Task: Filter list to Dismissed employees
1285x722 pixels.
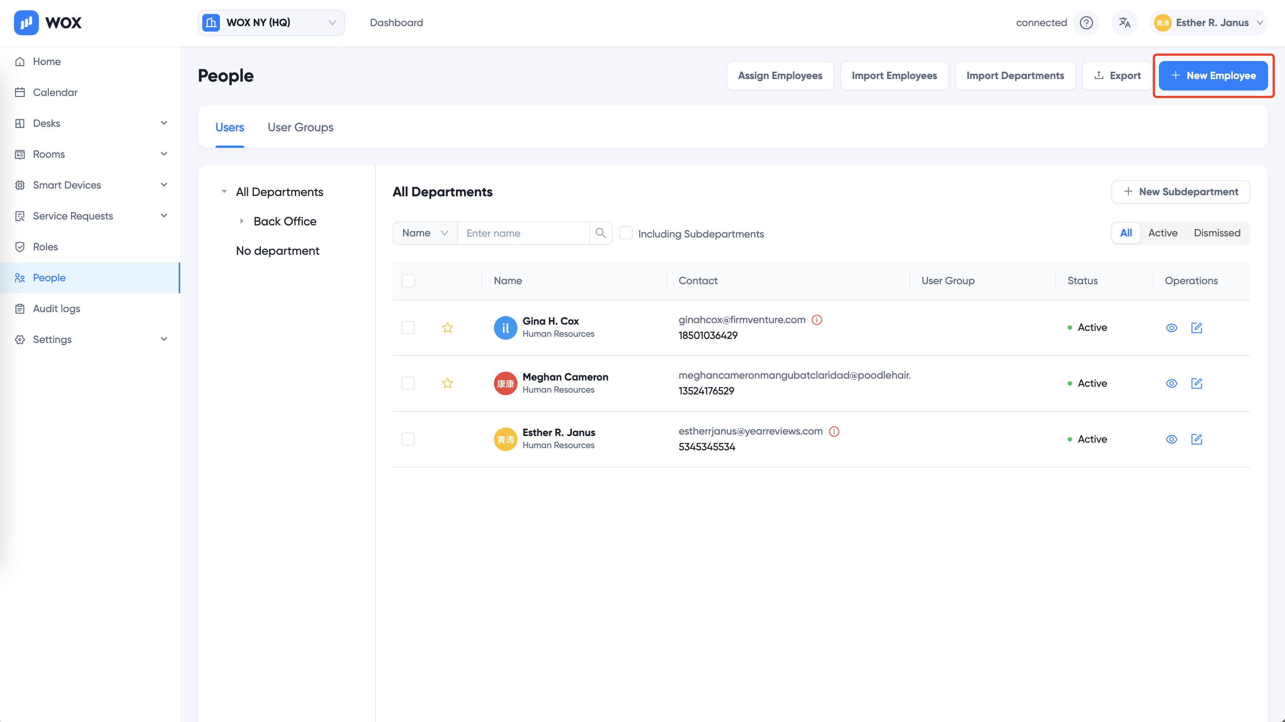Action: click(x=1217, y=233)
